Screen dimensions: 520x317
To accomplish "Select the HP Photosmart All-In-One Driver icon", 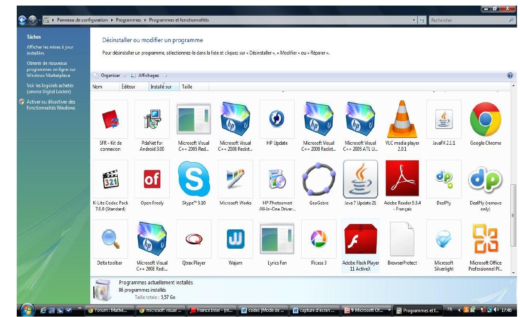I will click(277, 178).
